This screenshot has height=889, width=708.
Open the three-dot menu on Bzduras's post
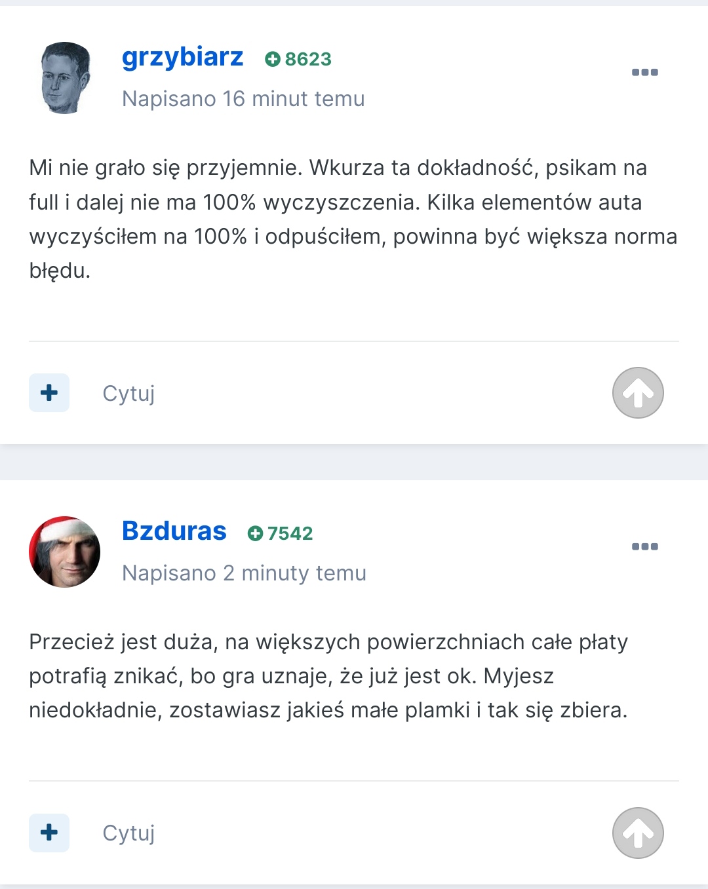point(644,546)
